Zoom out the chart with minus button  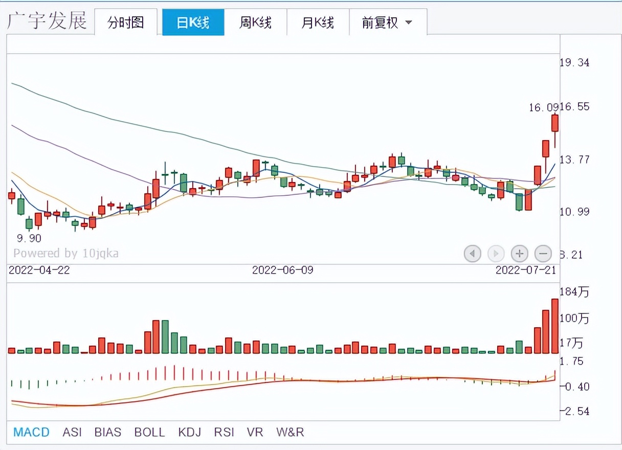pyautogui.click(x=543, y=253)
